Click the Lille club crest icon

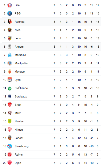10,5
